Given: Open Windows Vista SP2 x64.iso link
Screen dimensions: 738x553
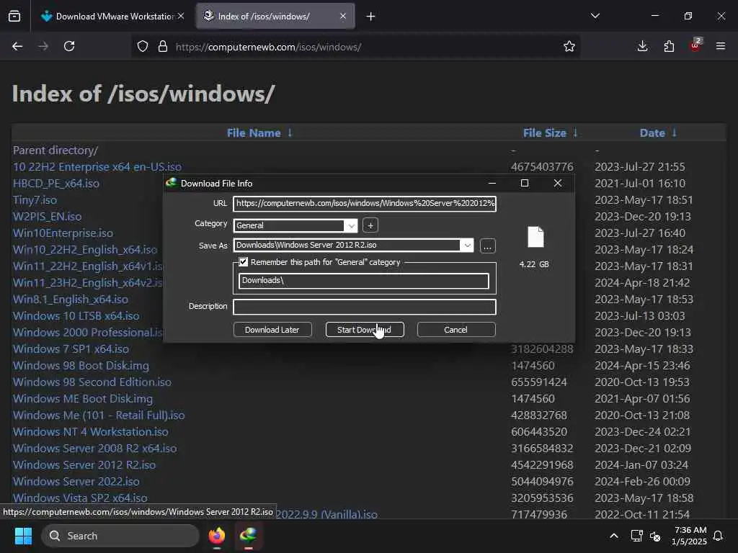Looking at the screenshot, I should [80, 498].
